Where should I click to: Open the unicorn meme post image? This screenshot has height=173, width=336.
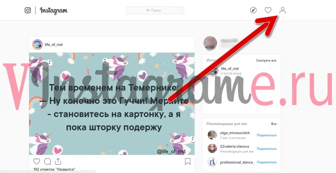[112, 104]
